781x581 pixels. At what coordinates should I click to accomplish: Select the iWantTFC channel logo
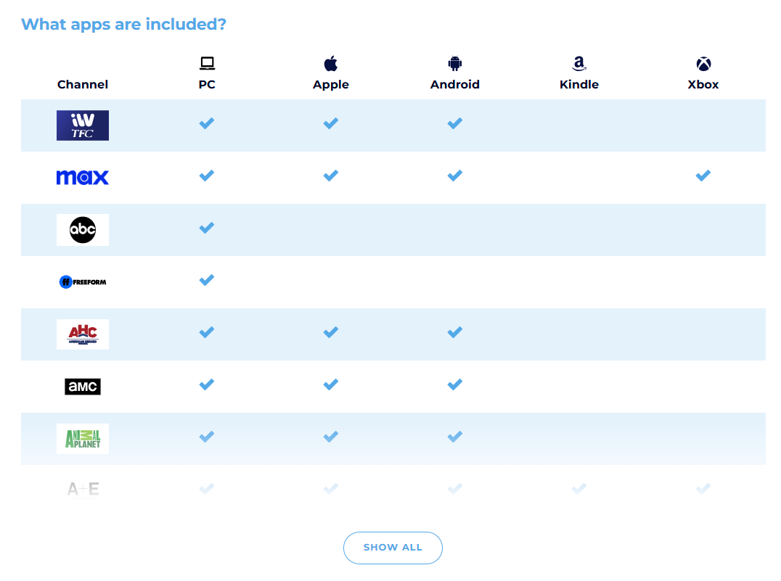click(83, 125)
